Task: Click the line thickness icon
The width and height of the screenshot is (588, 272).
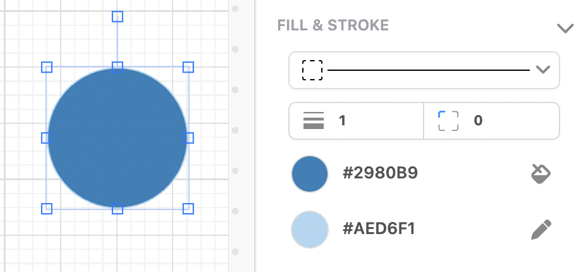Action: tap(314, 120)
